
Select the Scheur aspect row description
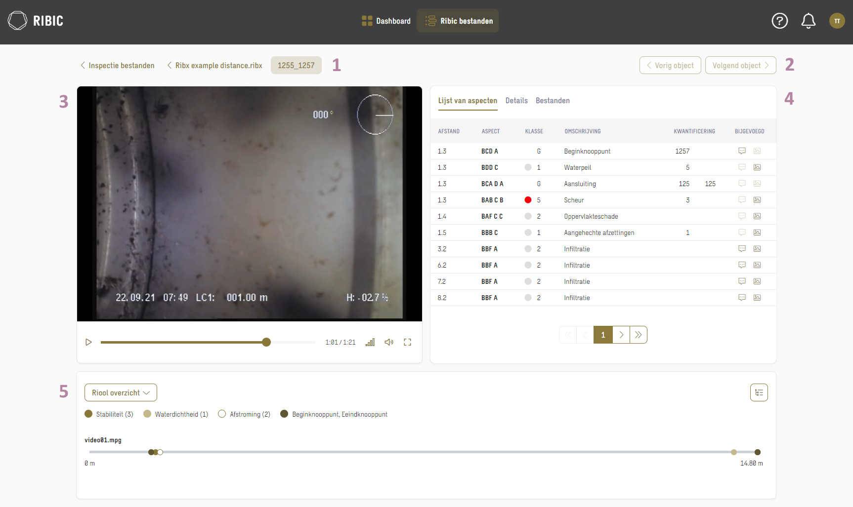(x=574, y=200)
